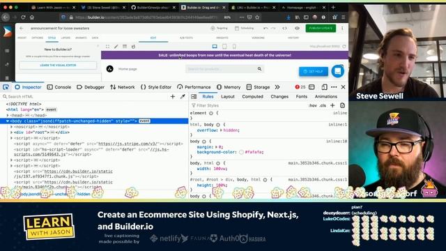Open the Debugger devtools tab
446x251 pixels.
point(91,87)
